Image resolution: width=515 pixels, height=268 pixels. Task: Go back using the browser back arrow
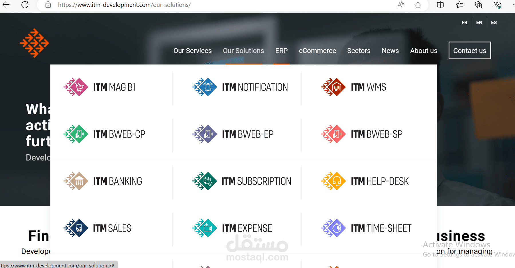[6, 5]
